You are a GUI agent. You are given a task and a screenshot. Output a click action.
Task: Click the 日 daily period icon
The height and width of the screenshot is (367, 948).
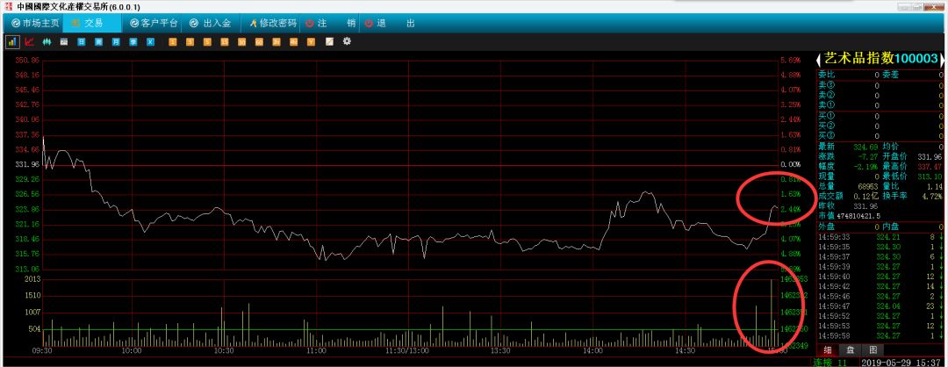pos(81,41)
